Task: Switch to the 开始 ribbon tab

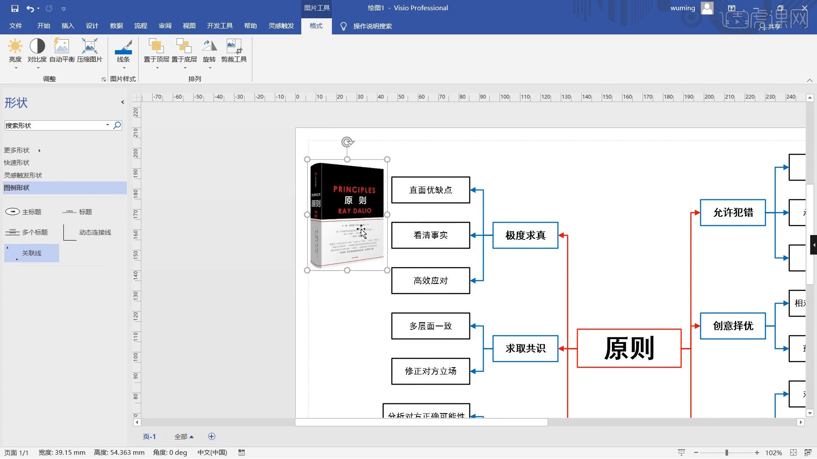Action: coord(43,26)
